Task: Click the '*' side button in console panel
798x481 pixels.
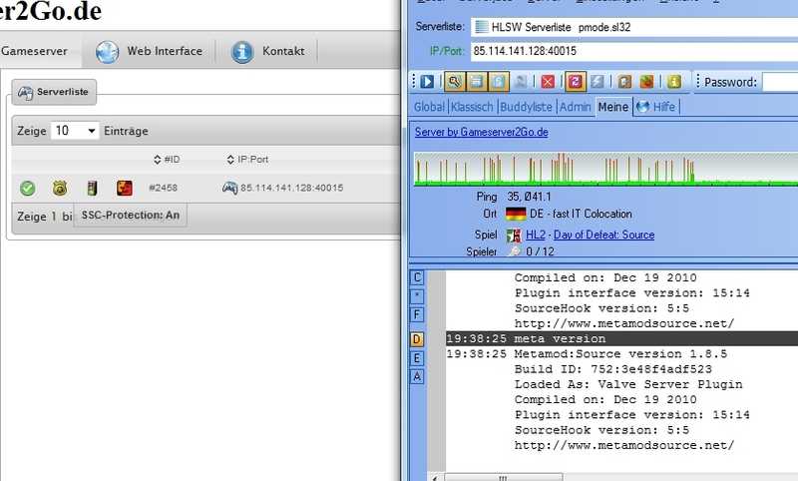Action: [417, 295]
